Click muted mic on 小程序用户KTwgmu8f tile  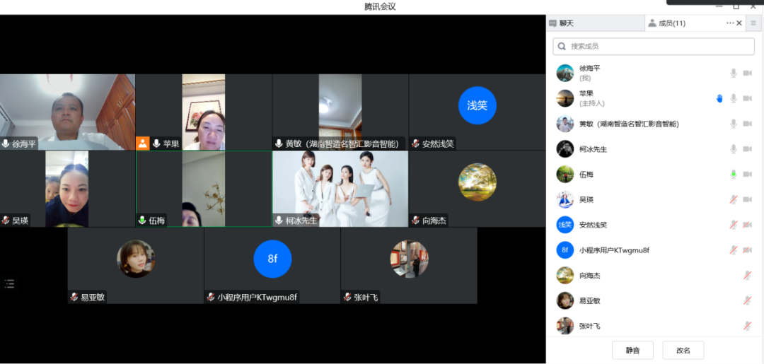click(x=211, y=297)
